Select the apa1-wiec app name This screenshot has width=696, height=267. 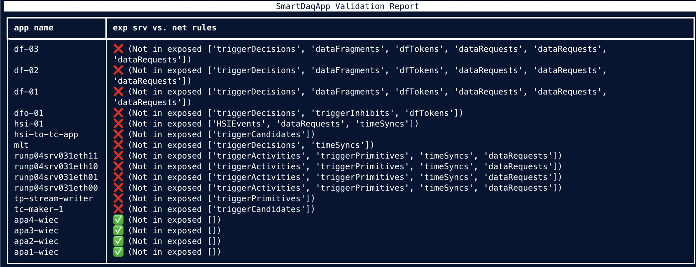[36, 252]
